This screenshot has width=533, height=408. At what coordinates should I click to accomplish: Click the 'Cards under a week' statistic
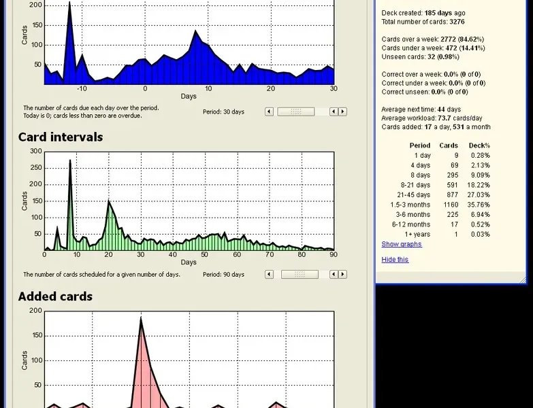(x=433, y=48)
